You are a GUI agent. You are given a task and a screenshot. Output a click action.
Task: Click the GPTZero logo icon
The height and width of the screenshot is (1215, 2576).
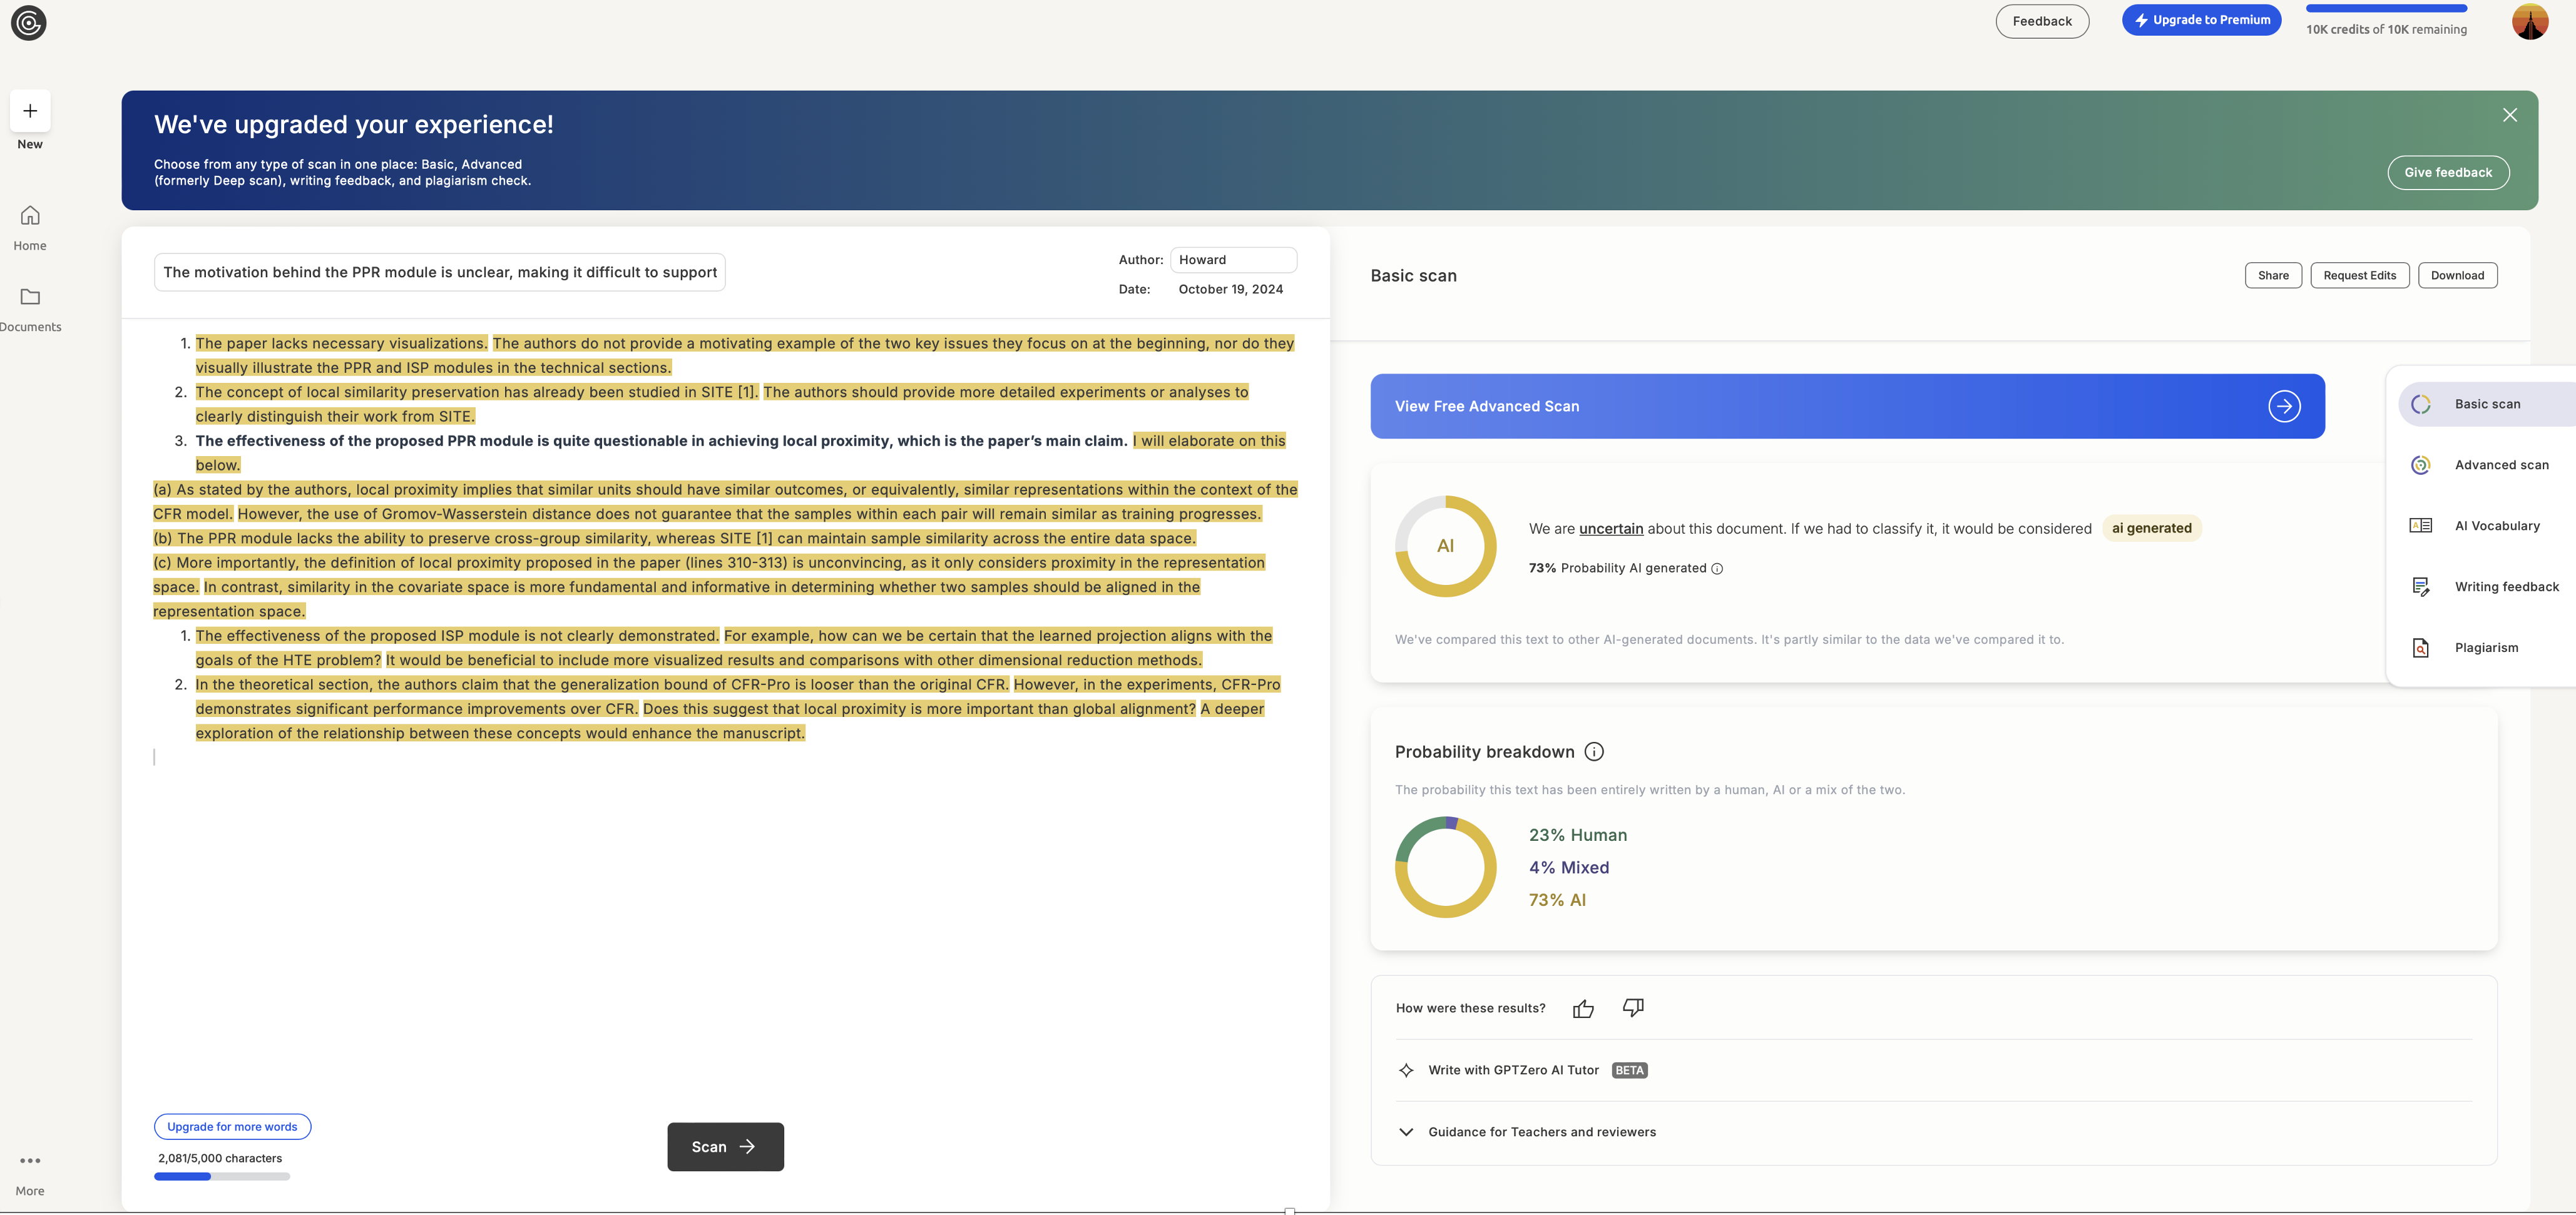point(28,23)
